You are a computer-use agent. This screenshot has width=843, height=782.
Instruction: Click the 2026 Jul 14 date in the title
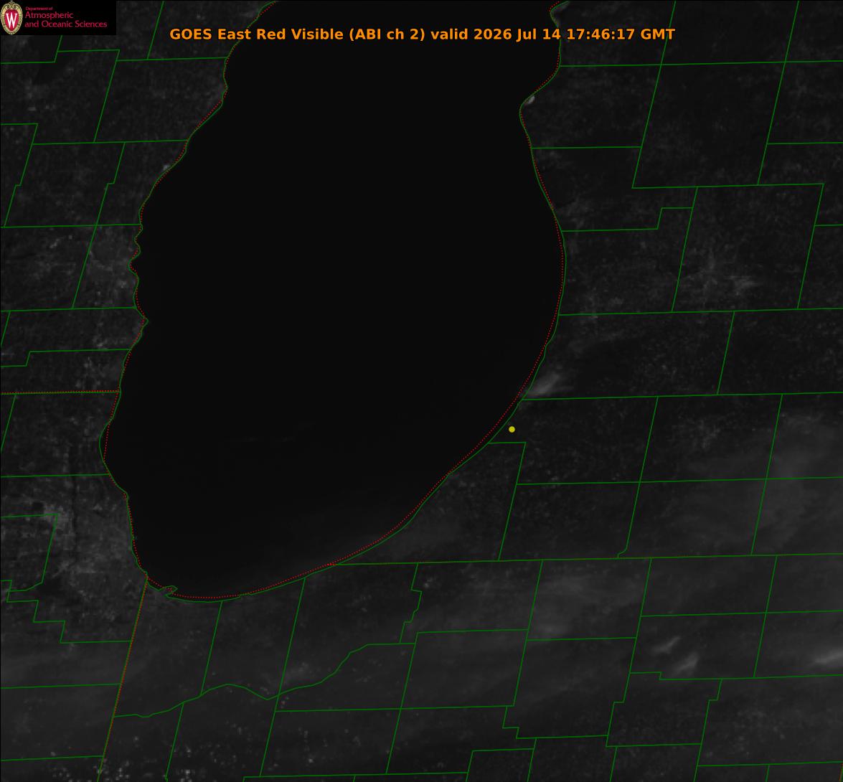point(517,34)
